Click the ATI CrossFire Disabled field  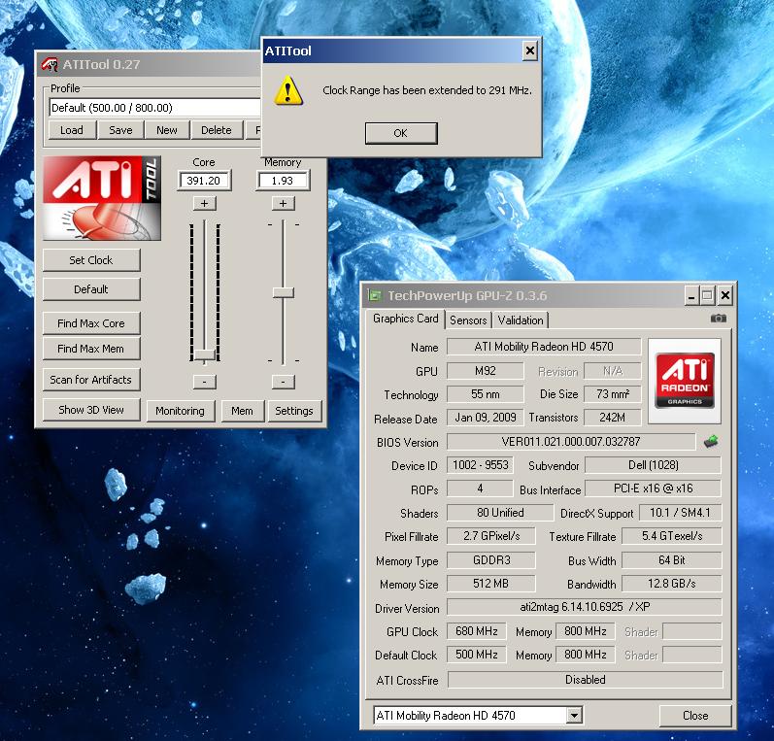click(x=585, y=680)
